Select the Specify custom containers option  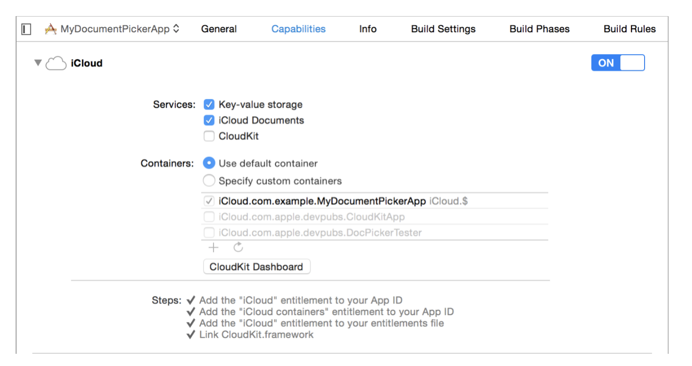(x=209, y=181)
